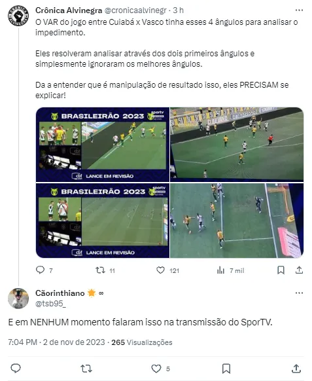The width and height of the screenshot is (312, 381).
Task: Like the tweet with 121 likes
Action: coord(160,270)
